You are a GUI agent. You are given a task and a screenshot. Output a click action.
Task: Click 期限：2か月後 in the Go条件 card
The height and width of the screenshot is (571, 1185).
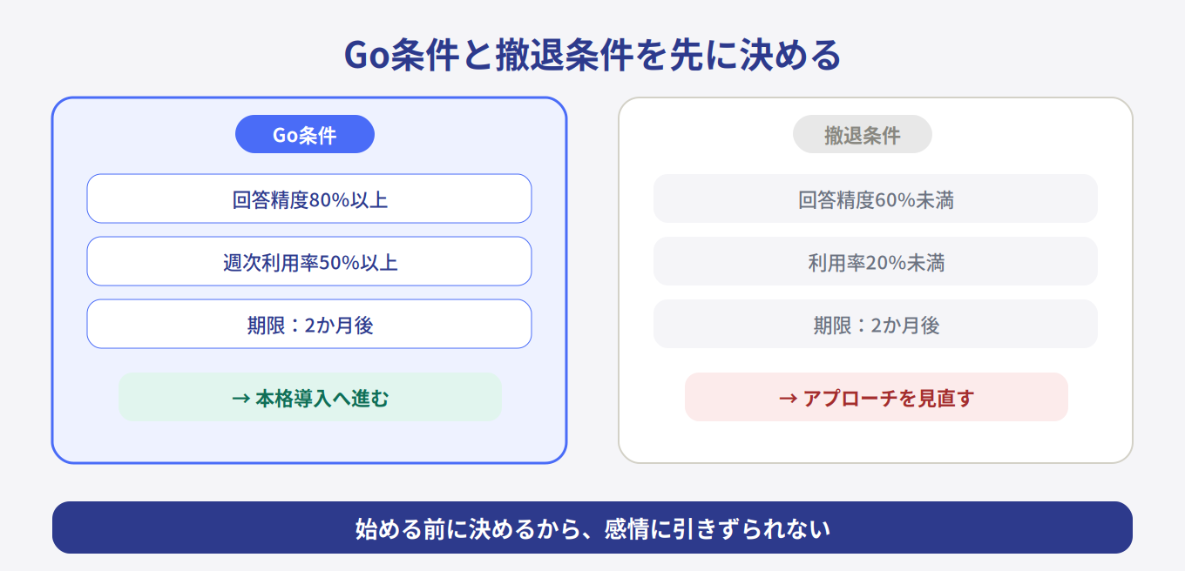(x=309, y=325)
